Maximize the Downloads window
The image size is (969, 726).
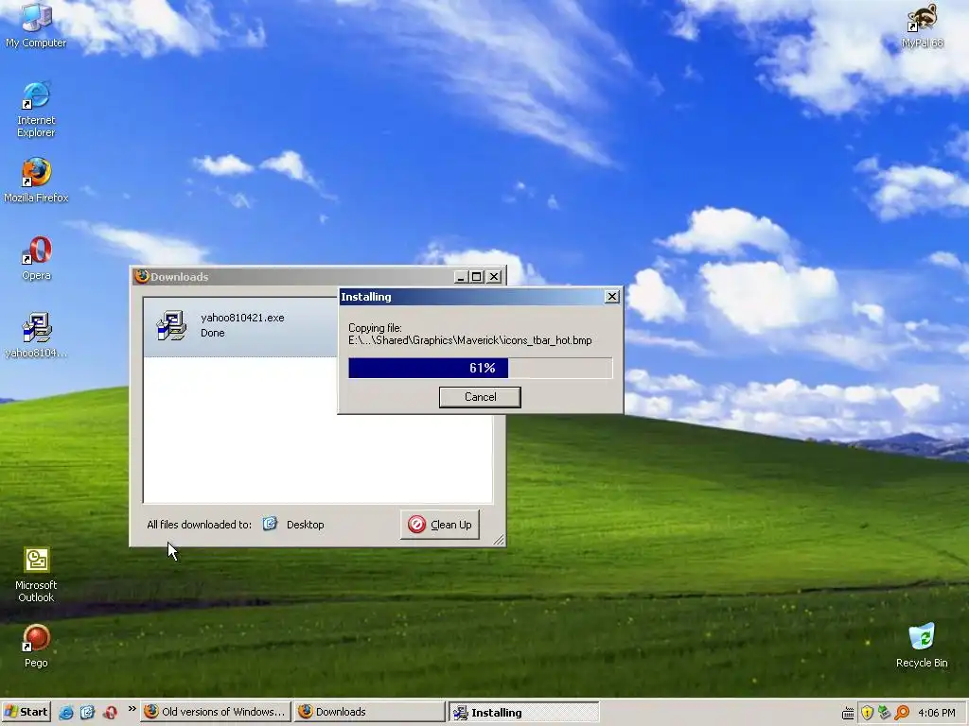(x=477, y=277)
